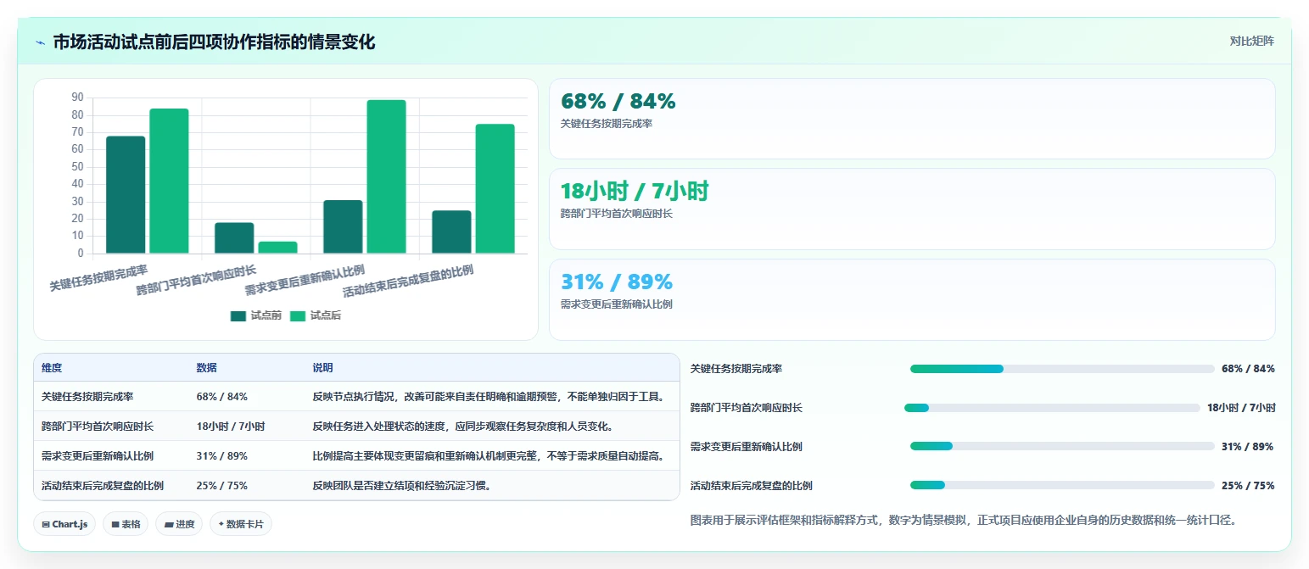Click the dashboard title 市场活动试点前后四项协作指标的情景变化
Image resolution: width=1309 pixels, height=569 pixels.
(x=214, y=42)
